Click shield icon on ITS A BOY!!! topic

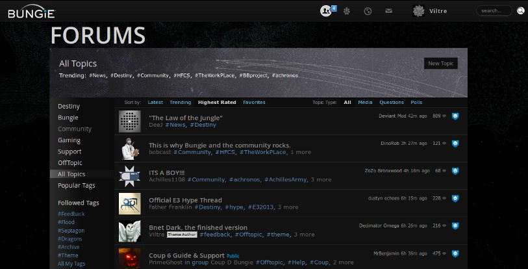click(455, 171)
